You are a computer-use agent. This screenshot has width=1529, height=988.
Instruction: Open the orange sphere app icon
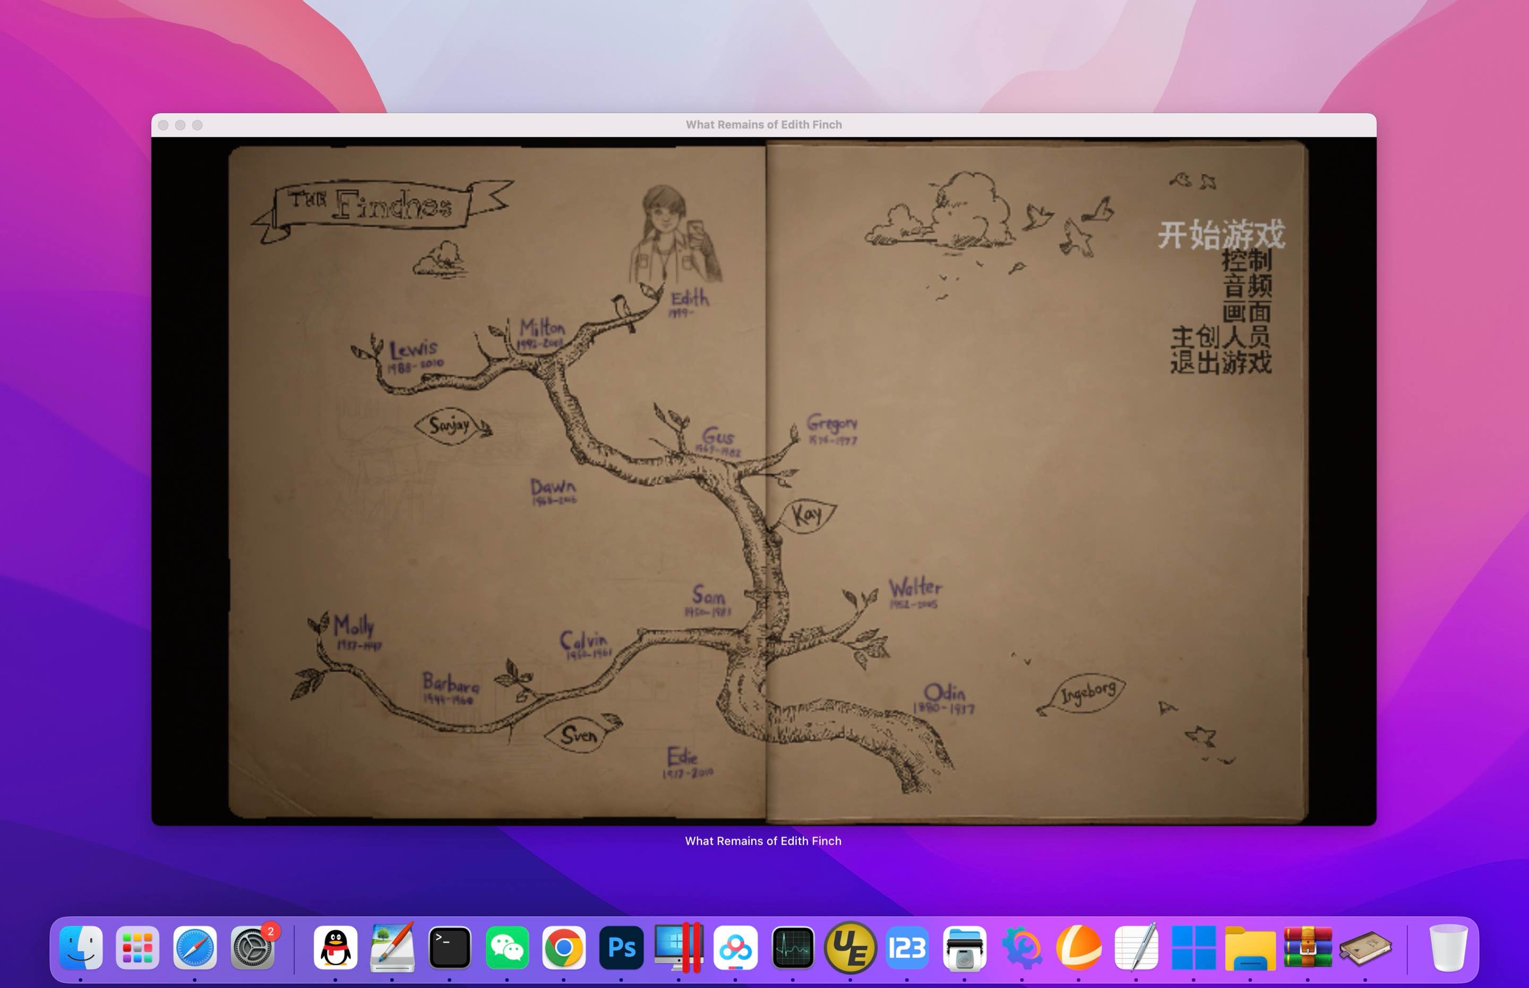pyautogui.click(x=1078, y=947)
